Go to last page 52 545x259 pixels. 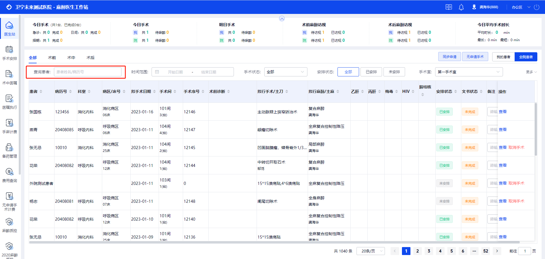[x=486, y=251]
